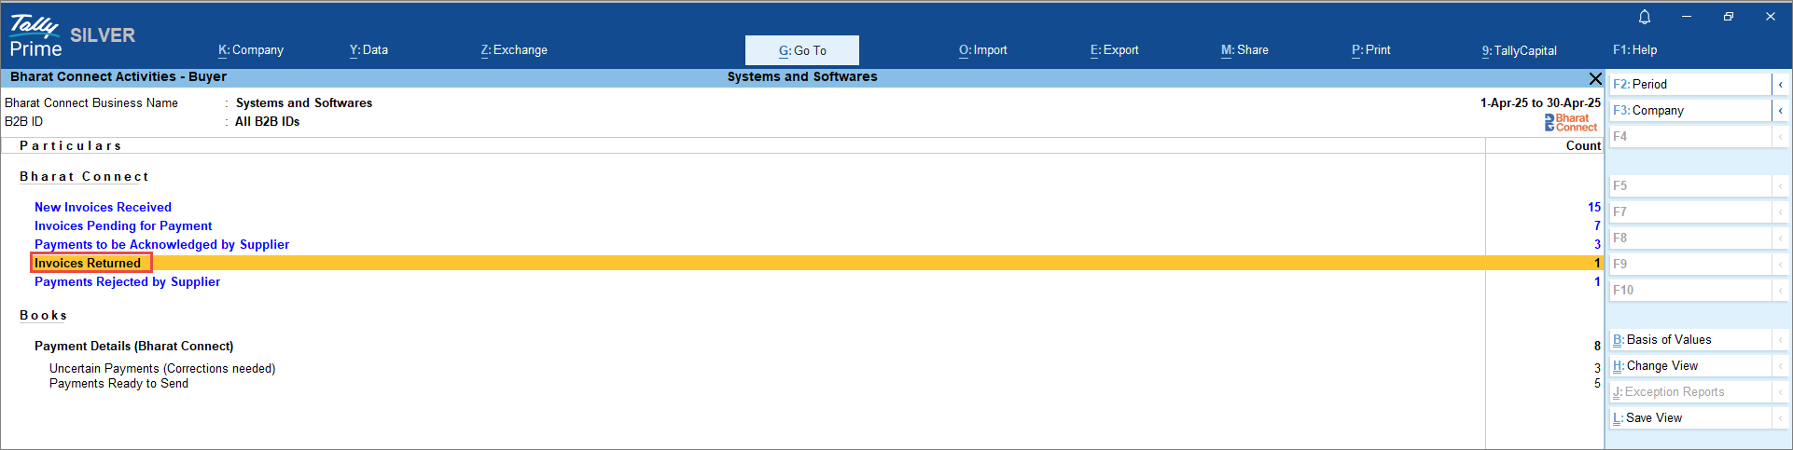The image size is (1793, 450).
Task: Open the Go To search box
Action: 801,50
